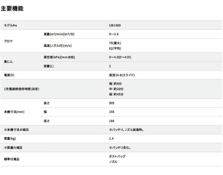This screenshot has width=223, height=175.
Task: Select the 0～2.6 airflow value
Action: pyautogui.click(x=114, y=34)
